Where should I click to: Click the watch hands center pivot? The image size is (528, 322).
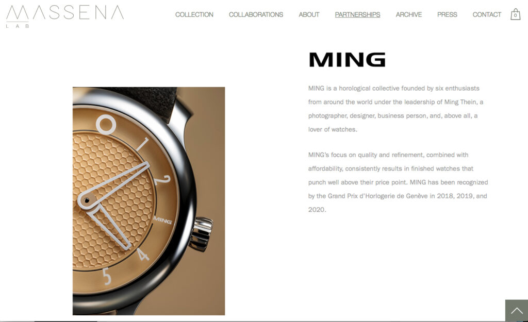coord(87,200)
